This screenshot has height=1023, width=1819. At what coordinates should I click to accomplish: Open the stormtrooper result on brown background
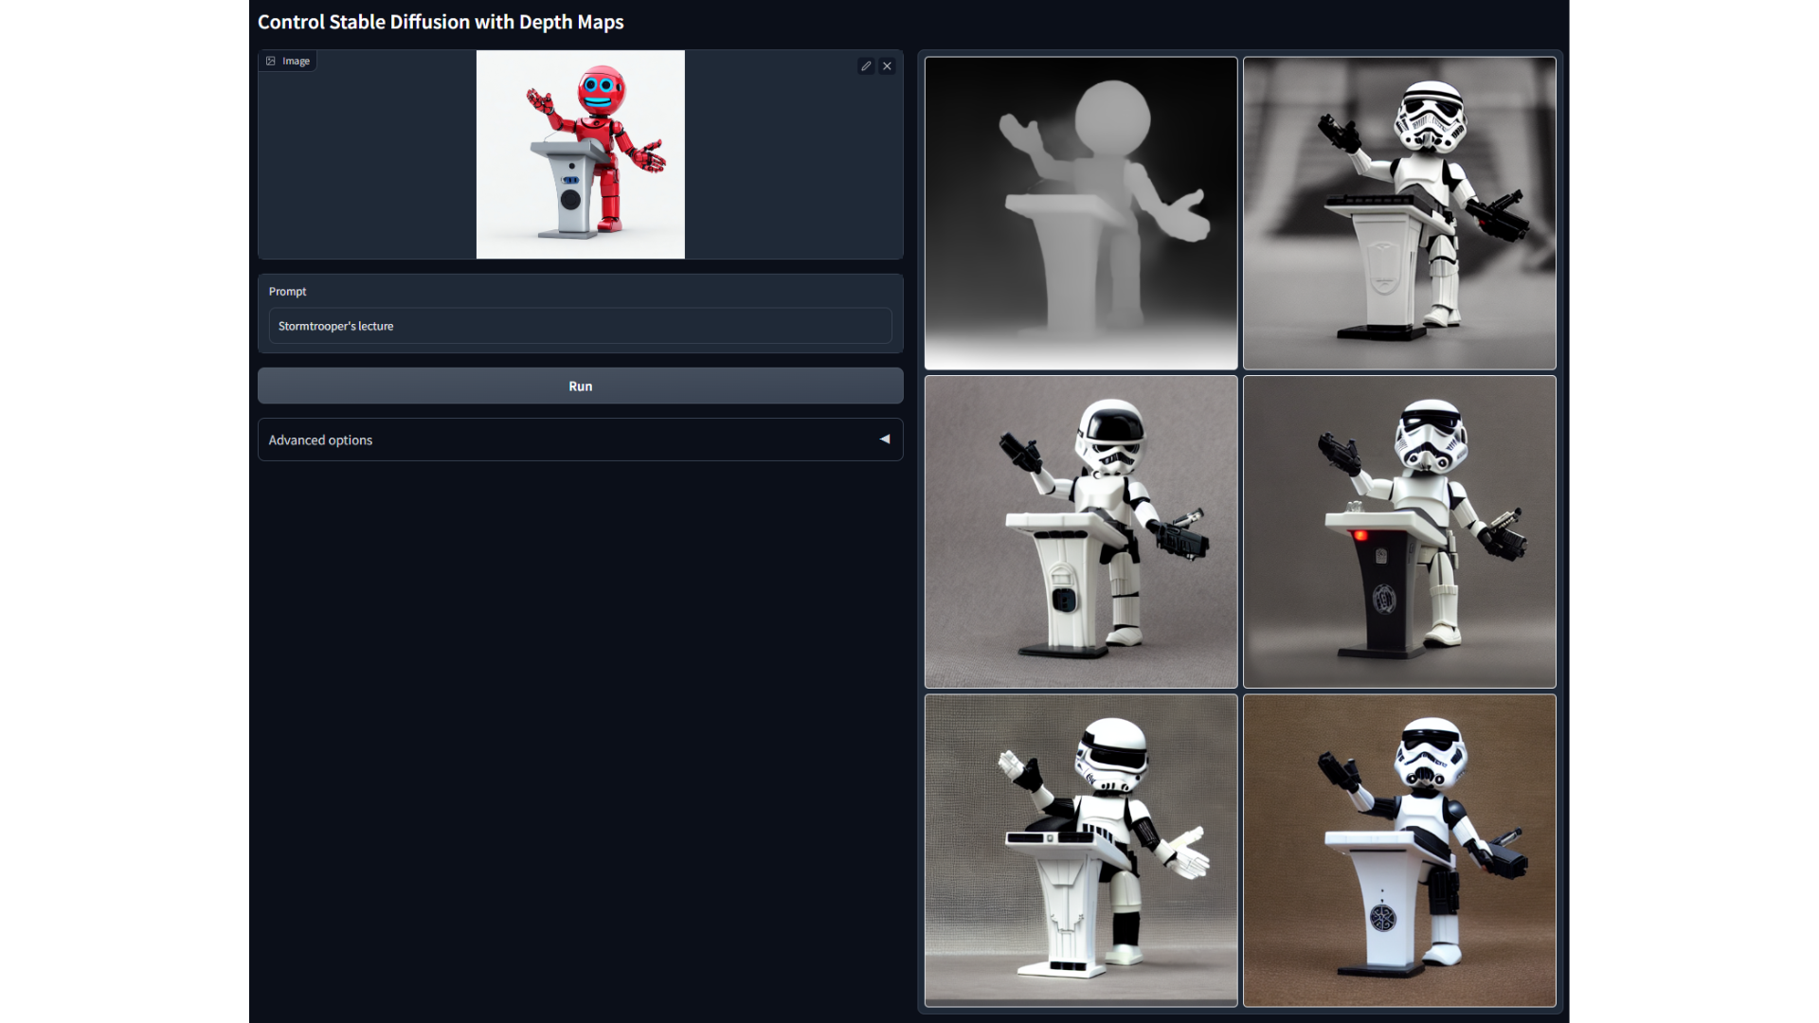[1399, 850]
